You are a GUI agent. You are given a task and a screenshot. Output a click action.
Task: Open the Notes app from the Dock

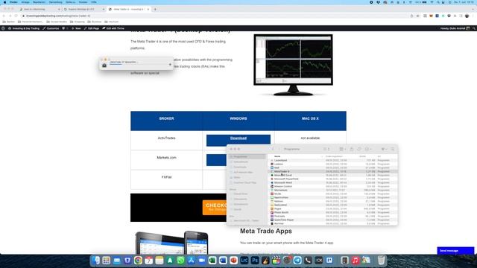159,261
